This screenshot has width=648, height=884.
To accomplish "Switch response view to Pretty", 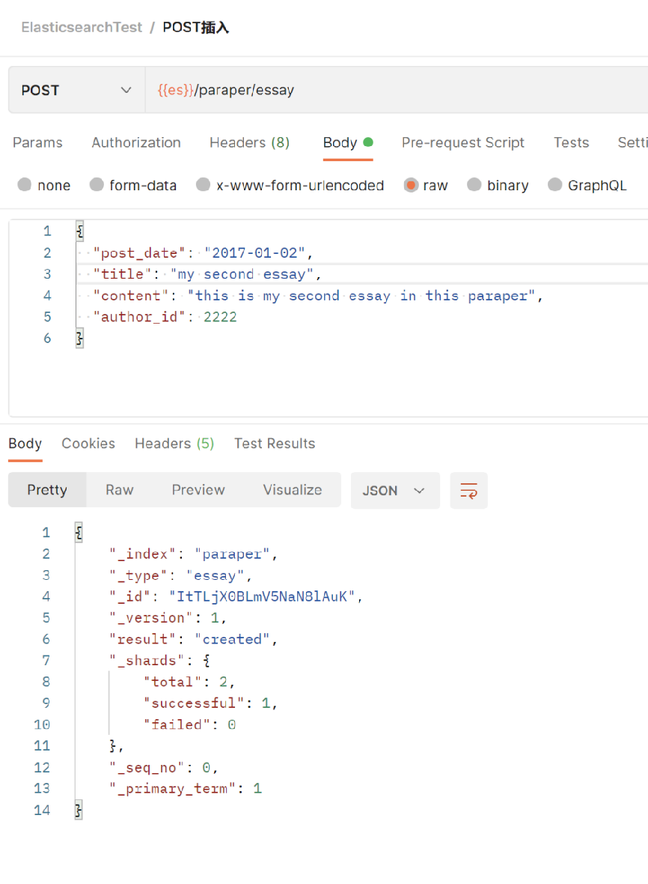I will [47, 490].
